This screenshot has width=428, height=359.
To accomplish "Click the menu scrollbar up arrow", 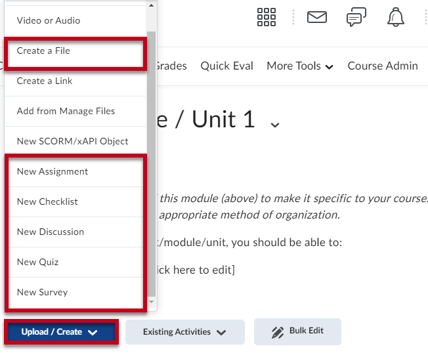I will (151, 5).
